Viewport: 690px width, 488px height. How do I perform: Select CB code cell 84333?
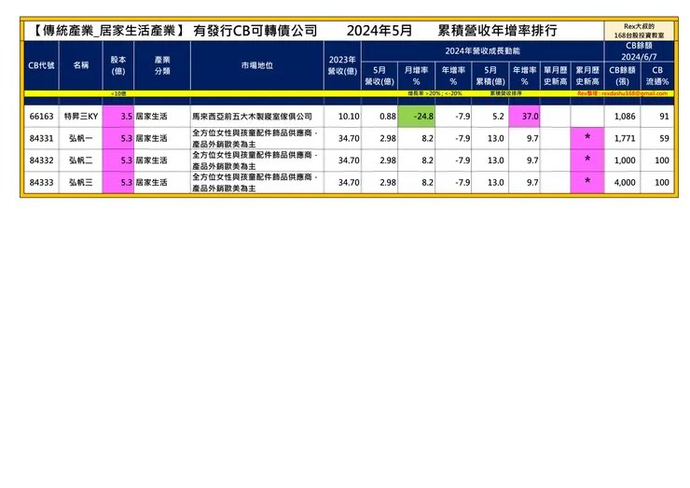[x=41, y=182]
